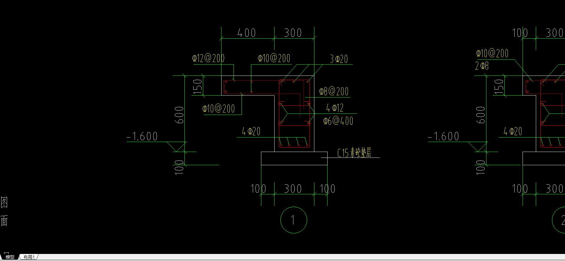Open the 布局1 layout tab
The height and width of the screenshot is (261, 565).
click(x=29, y=257)
